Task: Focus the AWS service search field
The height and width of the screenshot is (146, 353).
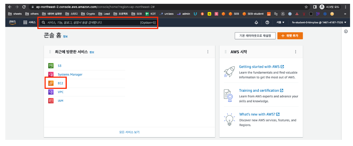Action: pyautogui.click(x=99, y=22)
